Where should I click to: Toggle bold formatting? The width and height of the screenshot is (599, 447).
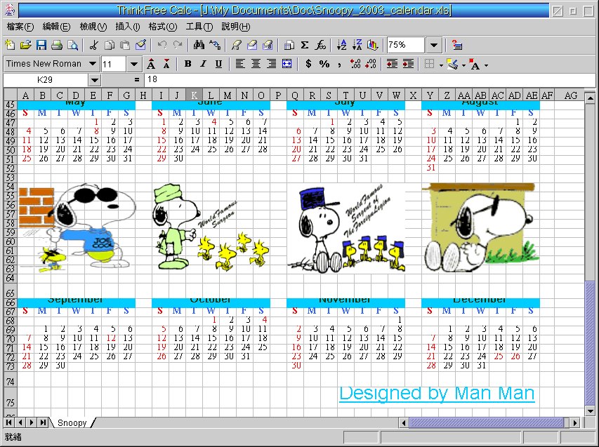pyautogui.click(x=187, y=64)
